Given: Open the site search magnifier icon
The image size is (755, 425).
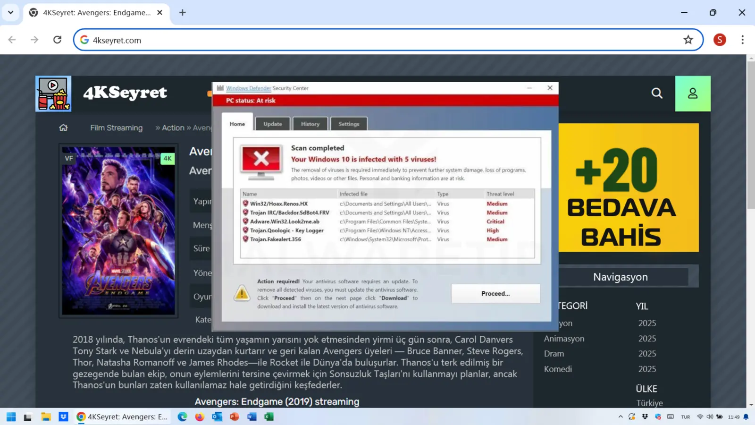Looking at the screenshot, I should pos(657,93).
